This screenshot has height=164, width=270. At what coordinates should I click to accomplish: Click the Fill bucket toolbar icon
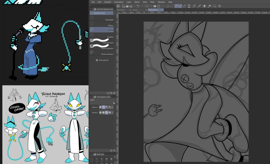point(155,6)
